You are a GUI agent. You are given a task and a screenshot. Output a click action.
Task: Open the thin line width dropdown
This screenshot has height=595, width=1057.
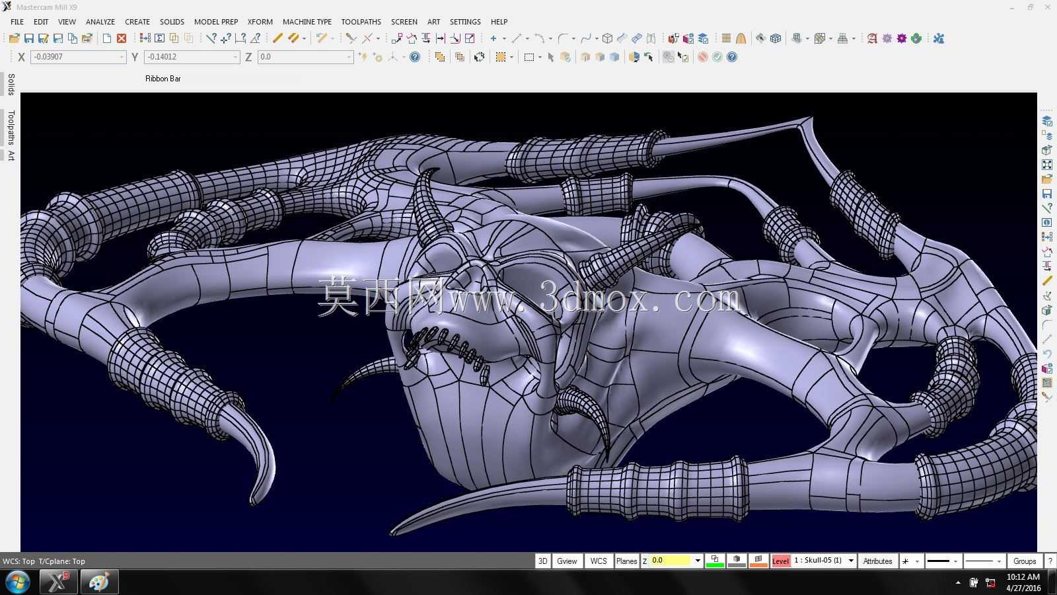click(999, 561)
